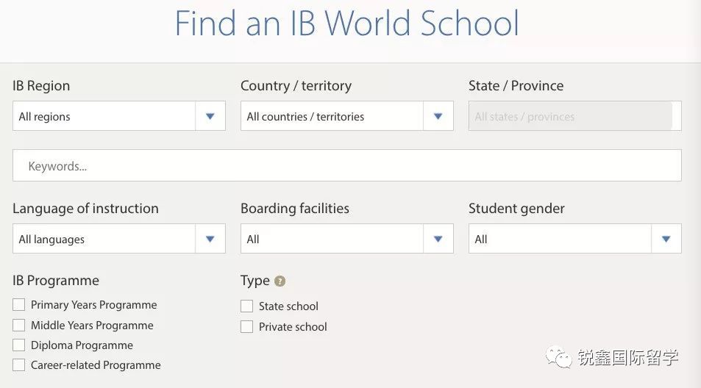Click the Language of instruction dropdown arrow
Image resolution: width=701 pixels, height=388 pixels.
(x=210, y=239)
